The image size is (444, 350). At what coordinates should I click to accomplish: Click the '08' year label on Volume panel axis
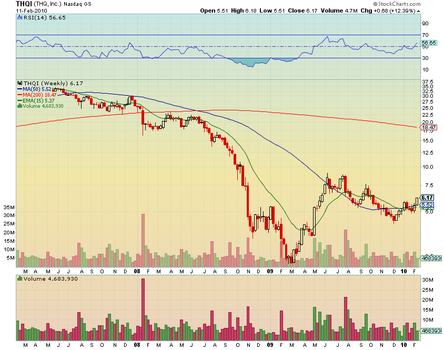[137, 345]
